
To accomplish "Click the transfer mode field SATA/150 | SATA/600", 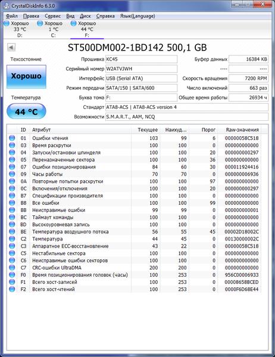I will click(141, 88).
